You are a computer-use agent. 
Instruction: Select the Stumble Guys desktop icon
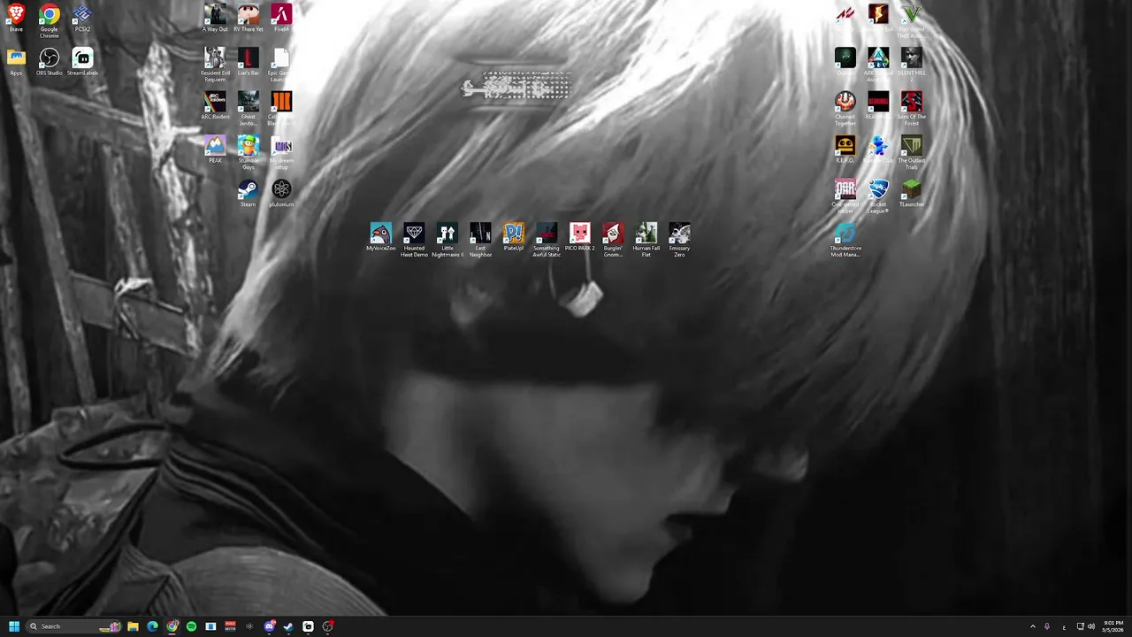(x=249, y=153)
